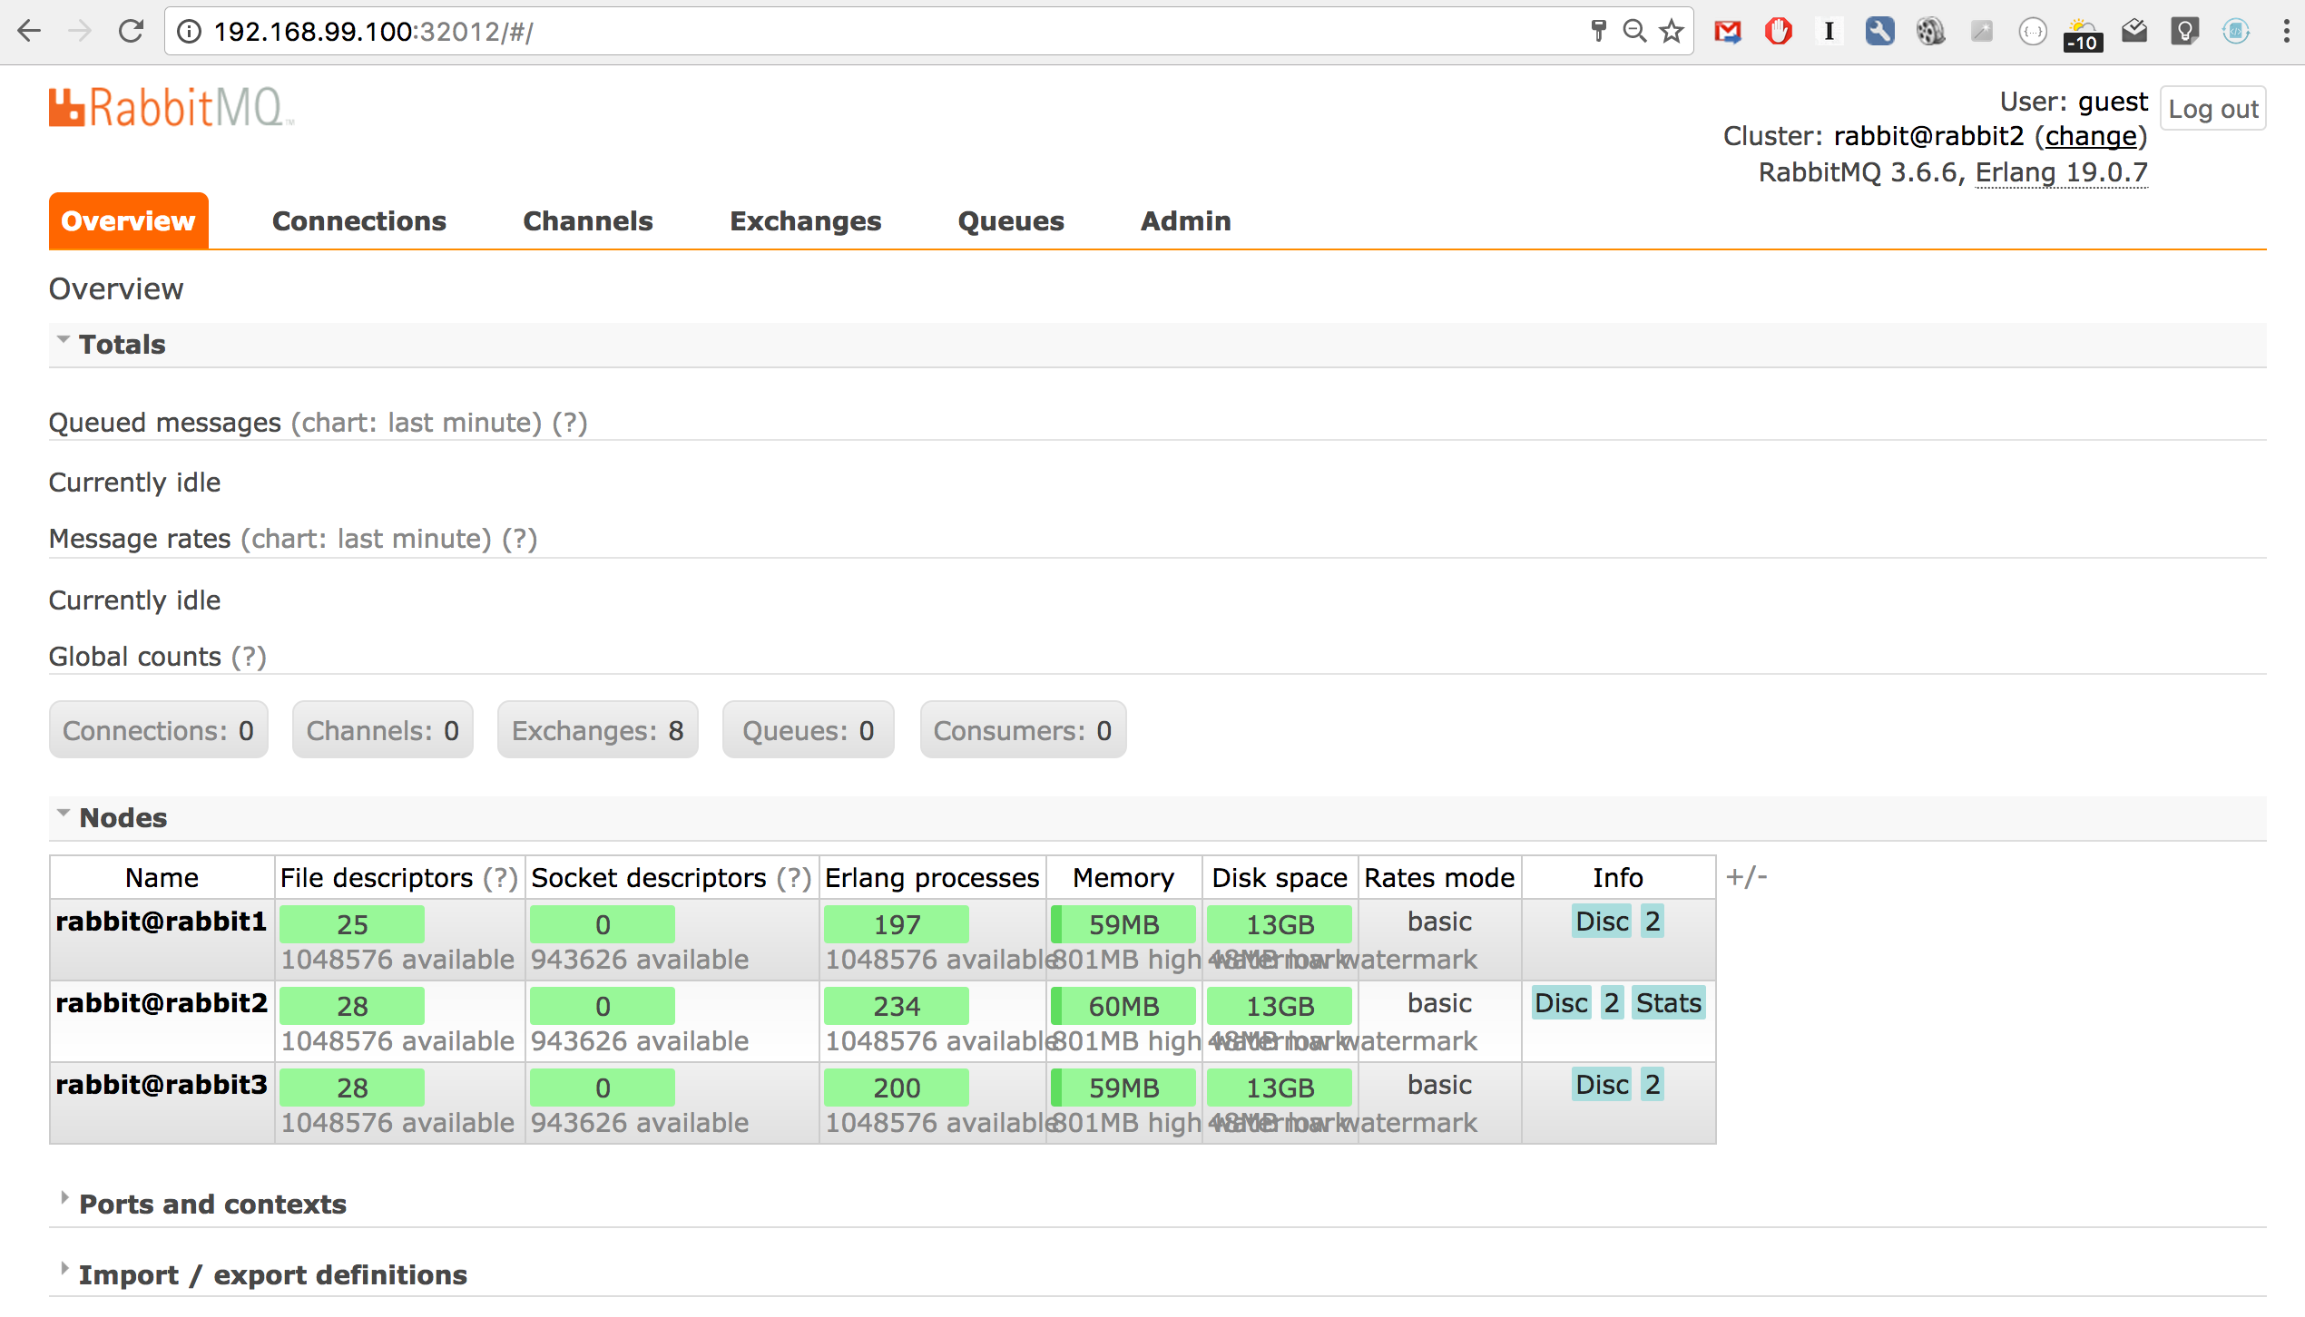The image size is (2305, 1317).
Task: Change Message rates chart range: last minute
Action: 366,539
